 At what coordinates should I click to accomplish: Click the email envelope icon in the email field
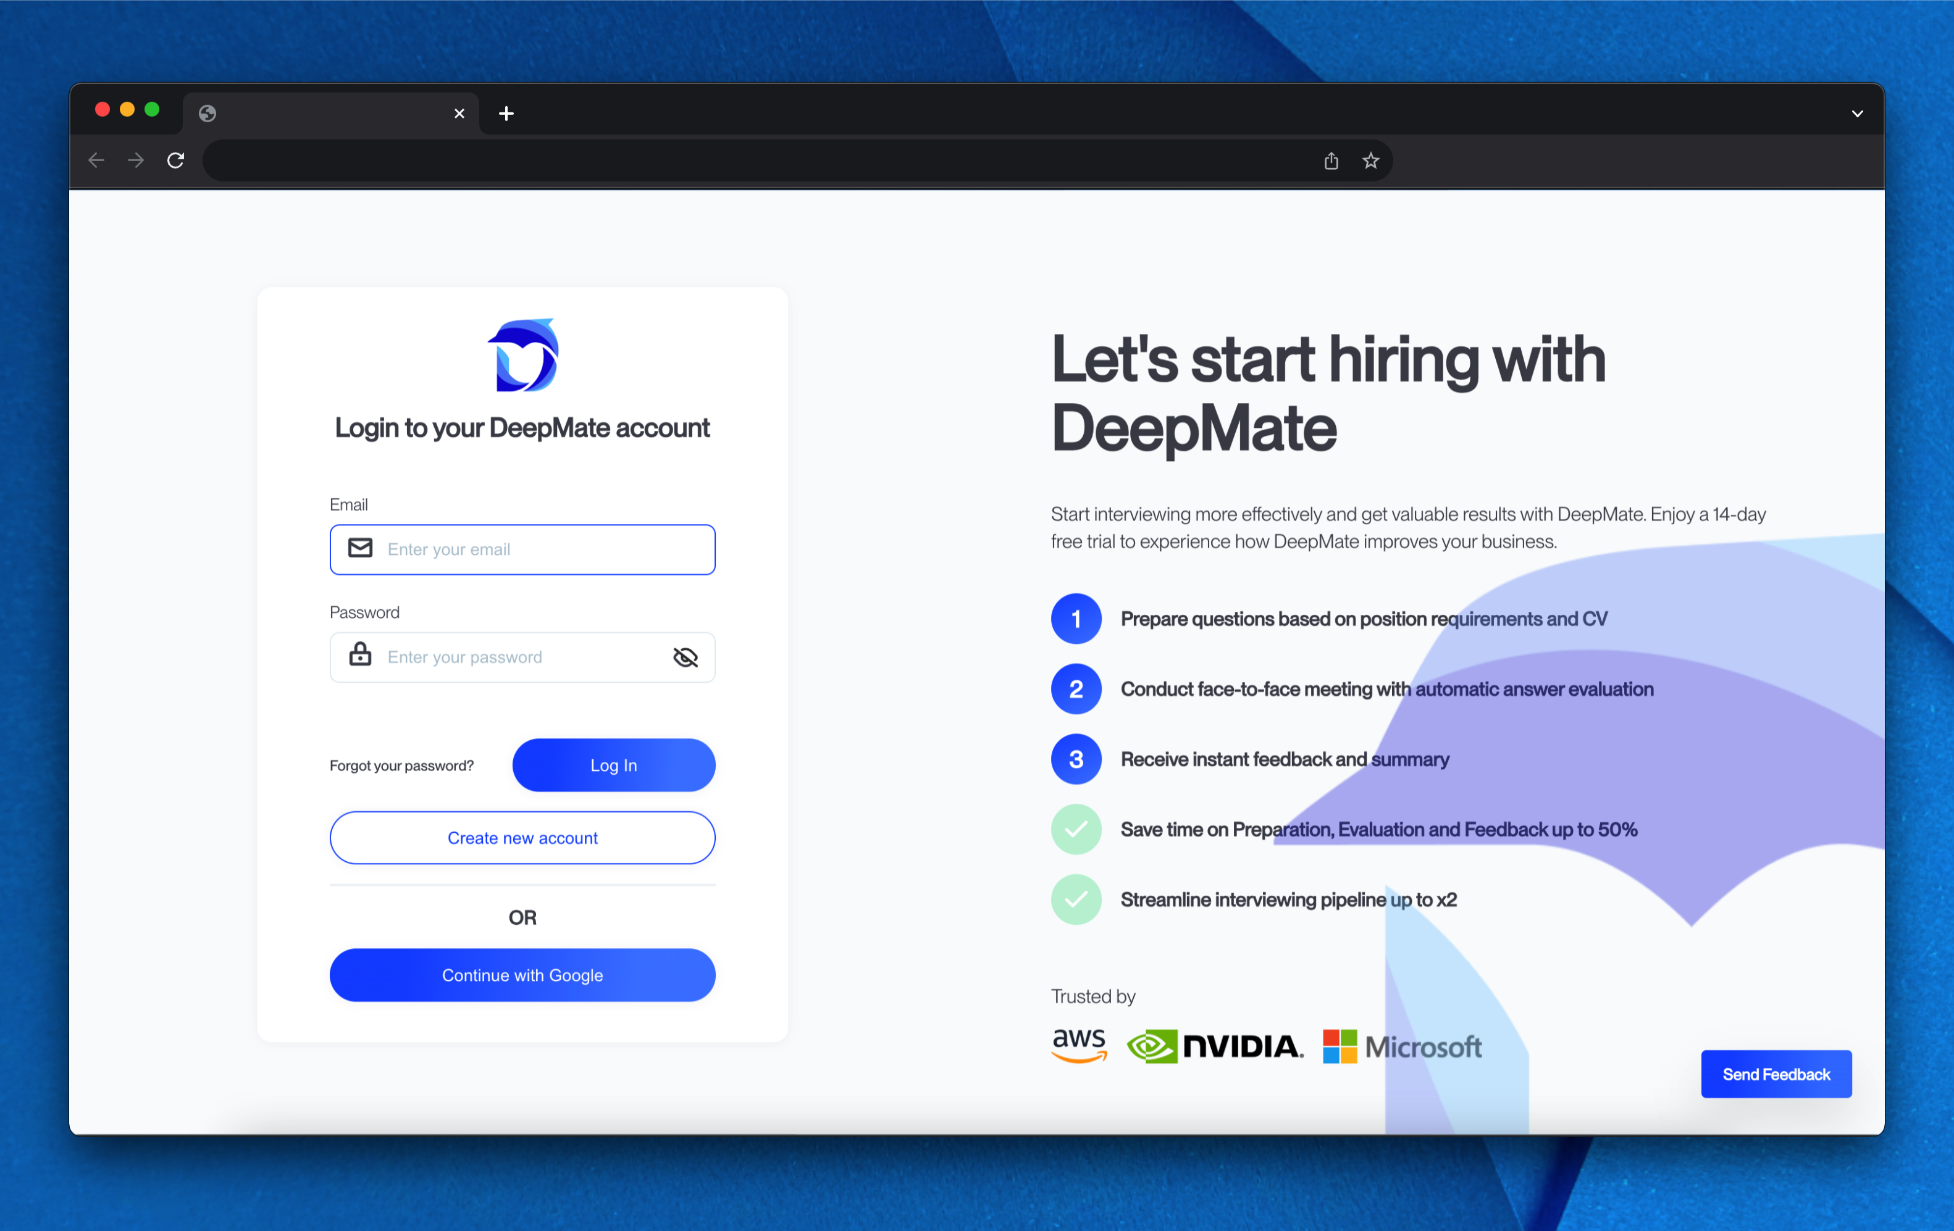(x=360, y=549)
